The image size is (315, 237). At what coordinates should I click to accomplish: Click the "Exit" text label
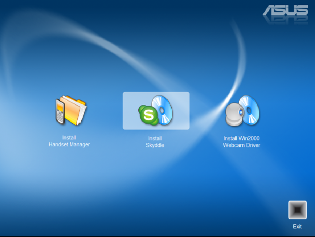click(x=297, y=227)
